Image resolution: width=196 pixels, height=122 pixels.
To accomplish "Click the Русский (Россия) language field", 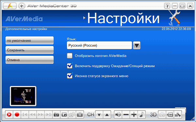I will click(x=99, y=45).
